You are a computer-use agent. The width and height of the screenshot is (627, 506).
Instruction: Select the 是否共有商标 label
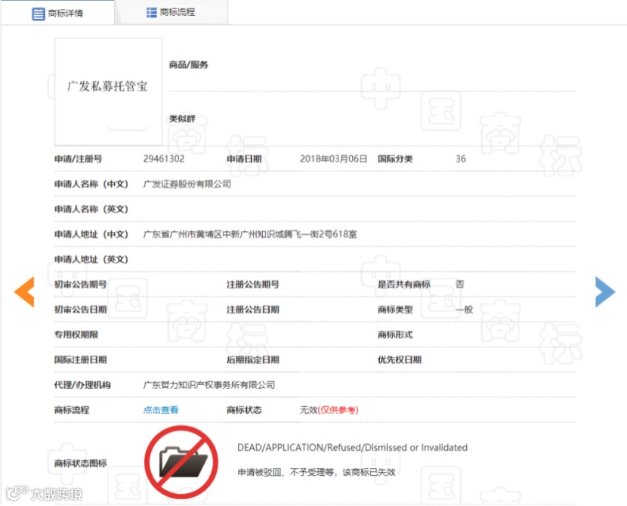pyautogui.click(x=404, y=284)
